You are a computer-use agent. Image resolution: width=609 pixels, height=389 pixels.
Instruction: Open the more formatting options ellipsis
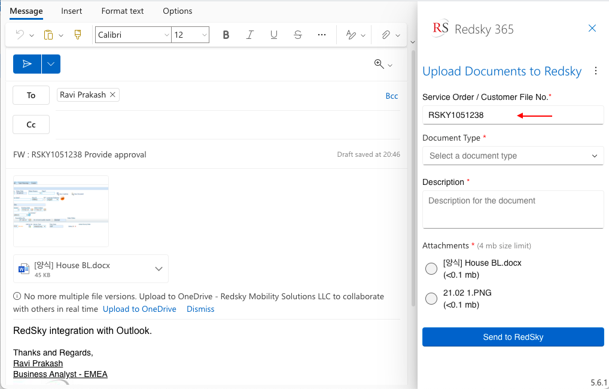[x=322, y=35]
